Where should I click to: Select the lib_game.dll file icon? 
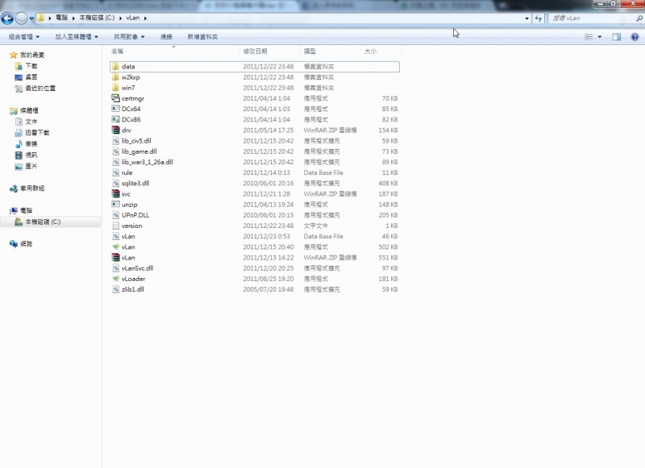point(115,151)
